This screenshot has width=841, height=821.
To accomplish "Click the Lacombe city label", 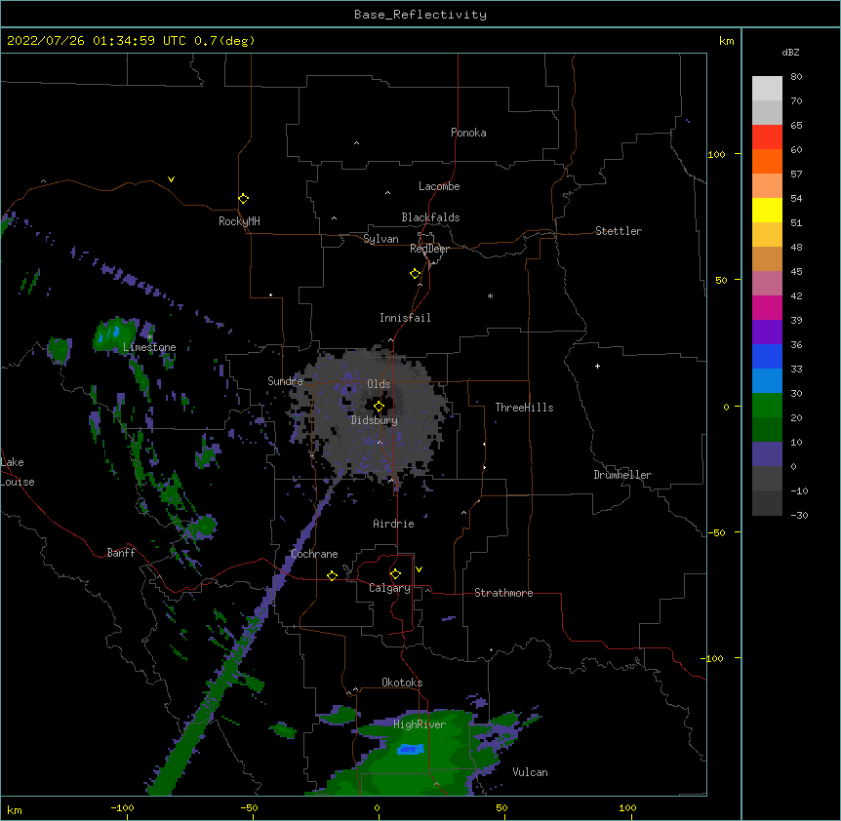I will (x=439, y=186).
